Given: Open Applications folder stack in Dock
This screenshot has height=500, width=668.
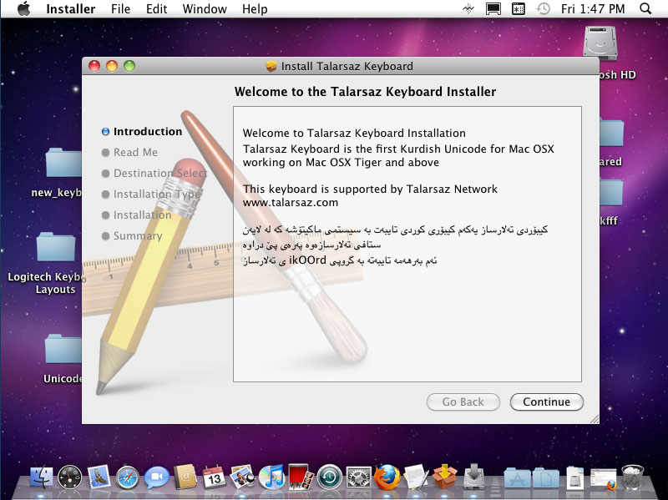Looking at the screenshot, I should click(x=517, y=477).
